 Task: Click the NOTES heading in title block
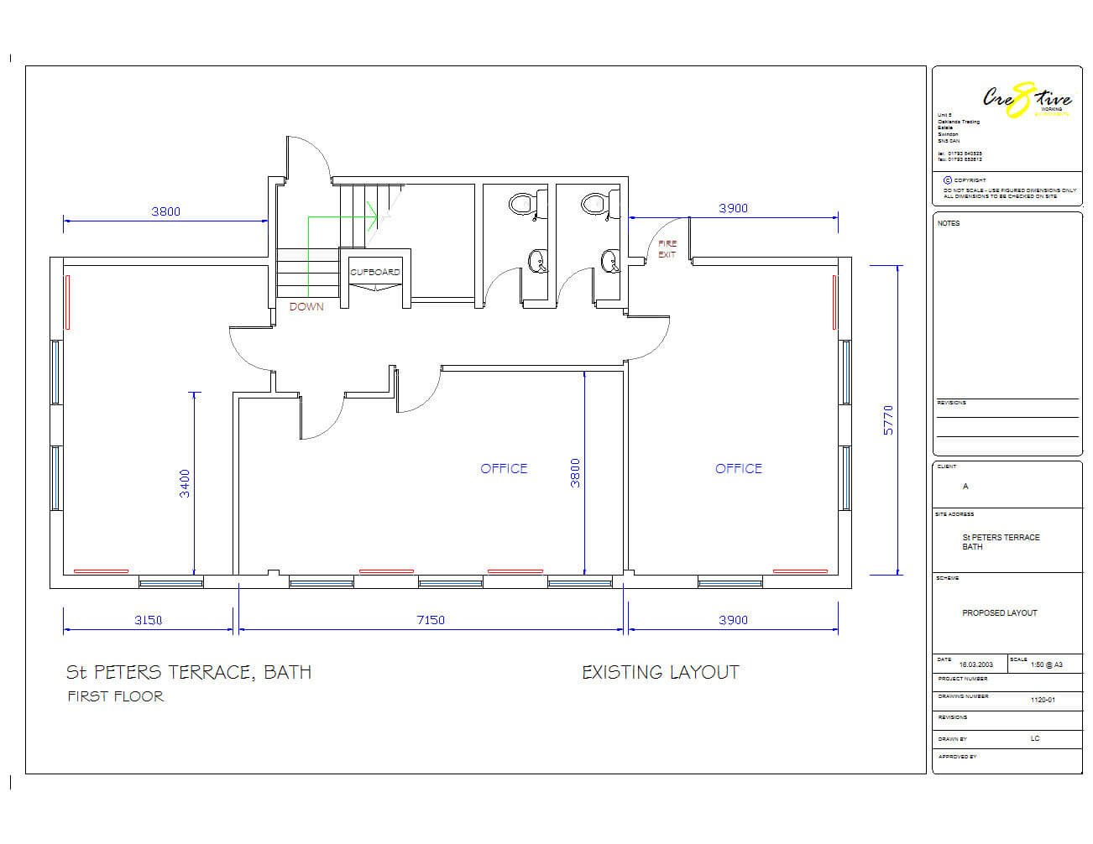949,223
